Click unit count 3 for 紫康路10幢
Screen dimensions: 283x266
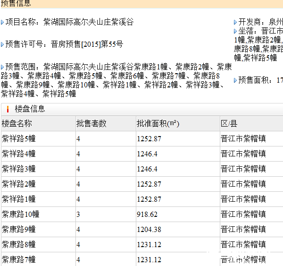pyautogui.click(x=78, y=215)
